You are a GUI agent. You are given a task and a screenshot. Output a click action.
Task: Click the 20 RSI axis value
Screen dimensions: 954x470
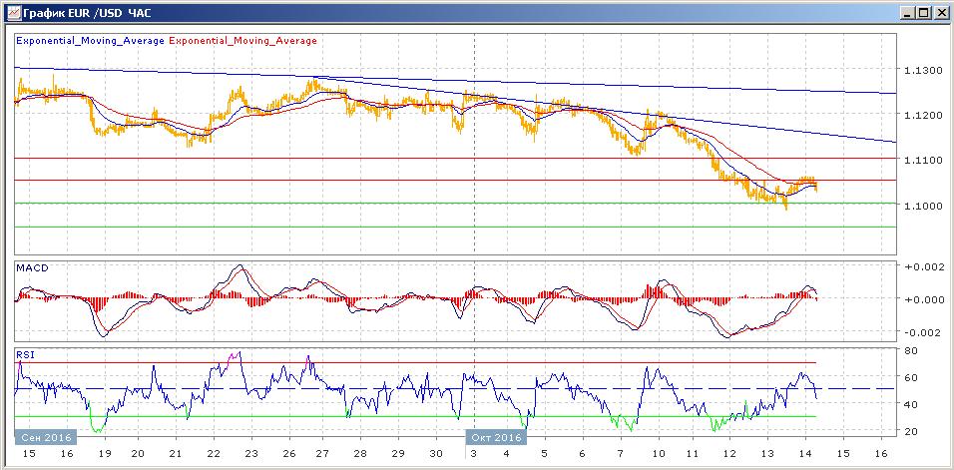pyautogui.click(x=911, y=431)
